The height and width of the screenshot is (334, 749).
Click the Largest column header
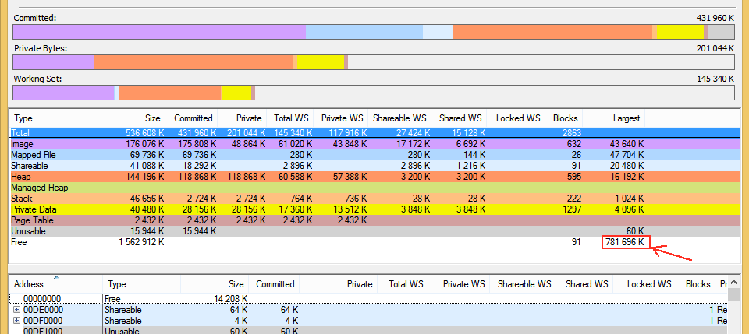pyautogui.click(x=626, y=118)
